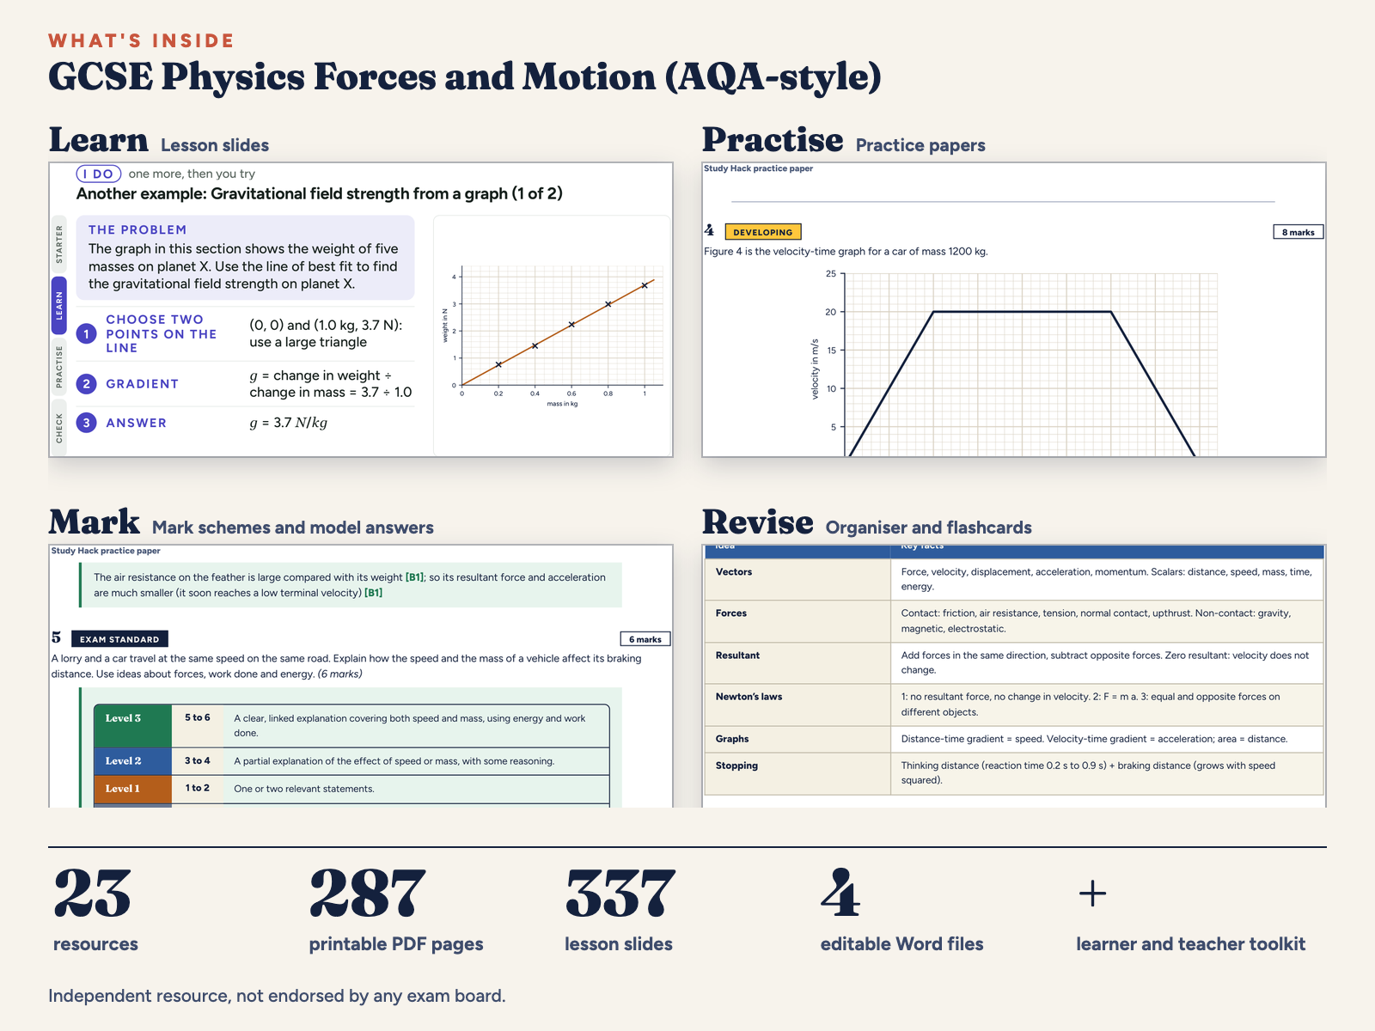The width and height of the screenshot is (1375, 1031).
Task: Select the step 2 circle beside Gradient
Action: [86, 384]
